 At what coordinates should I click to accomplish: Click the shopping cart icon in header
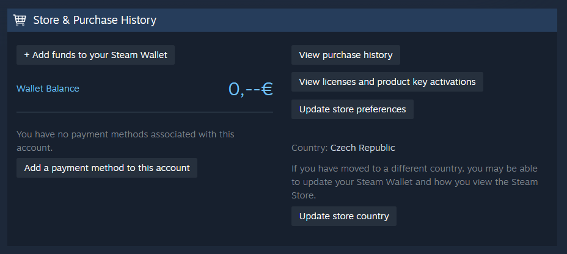(x=20, y=20)
